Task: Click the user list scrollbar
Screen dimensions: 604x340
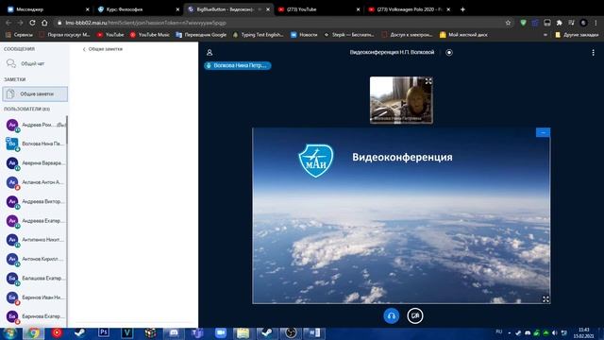Action: (67, 130)
